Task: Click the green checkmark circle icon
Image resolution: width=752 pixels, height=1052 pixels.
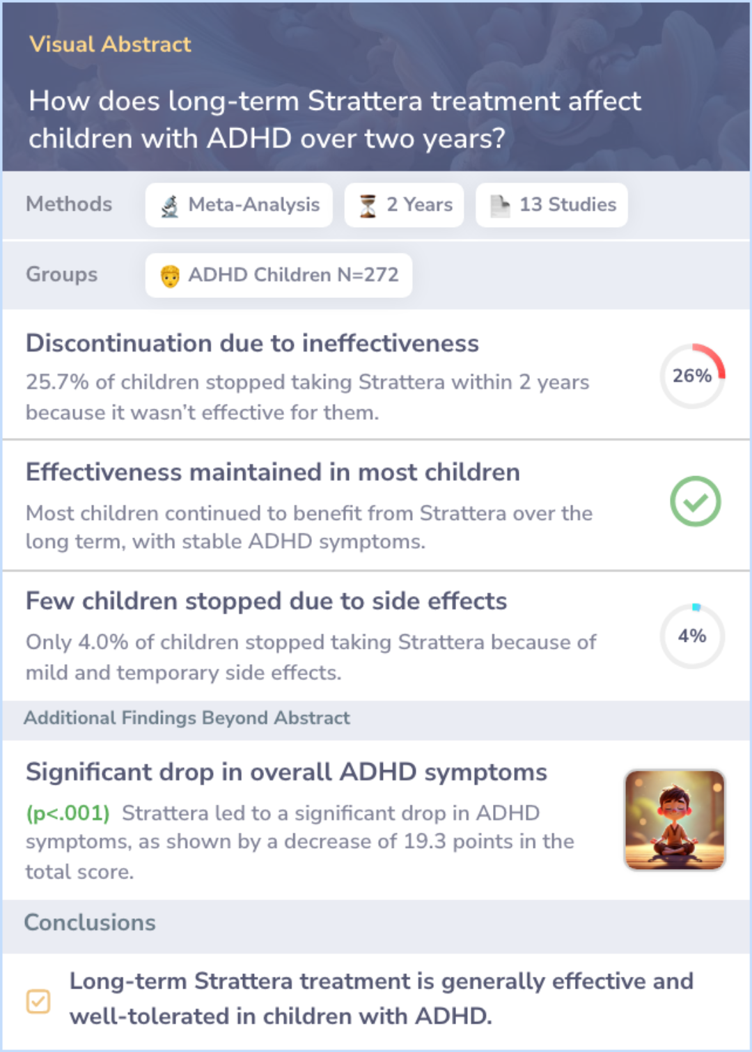Action: point(695,501)
